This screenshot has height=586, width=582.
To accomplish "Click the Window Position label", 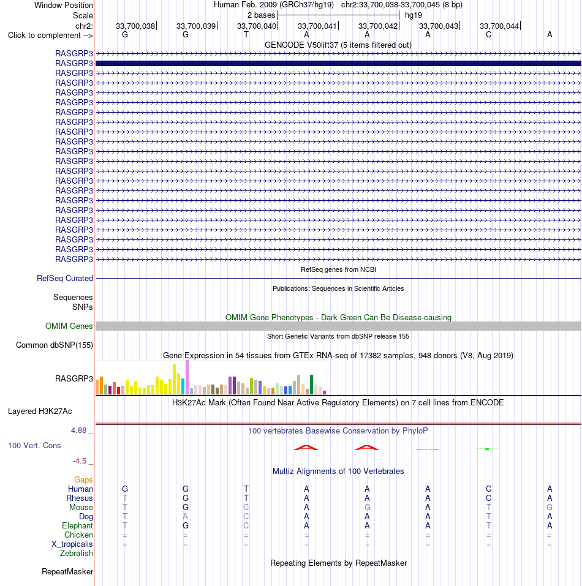I will [x=64, y=6].
